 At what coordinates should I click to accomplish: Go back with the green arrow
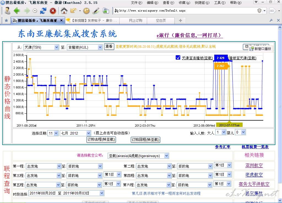click(x=17, y=11)
